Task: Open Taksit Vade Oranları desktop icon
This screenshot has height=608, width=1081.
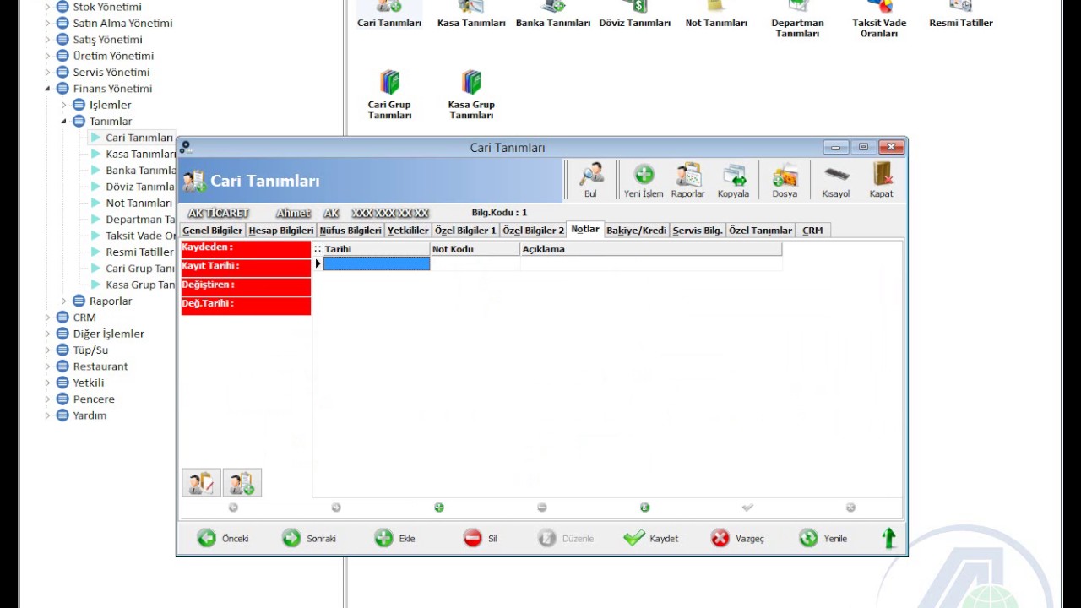Action: 879,19
